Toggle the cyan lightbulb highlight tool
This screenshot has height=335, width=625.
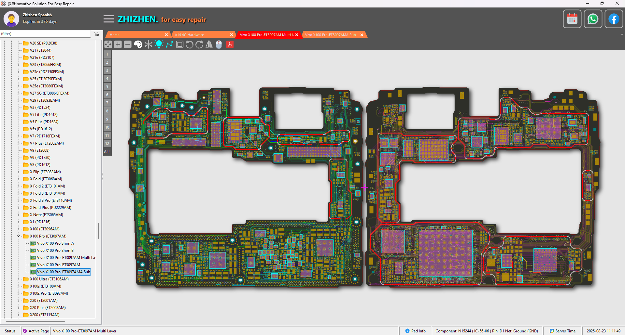click(159, 45)
